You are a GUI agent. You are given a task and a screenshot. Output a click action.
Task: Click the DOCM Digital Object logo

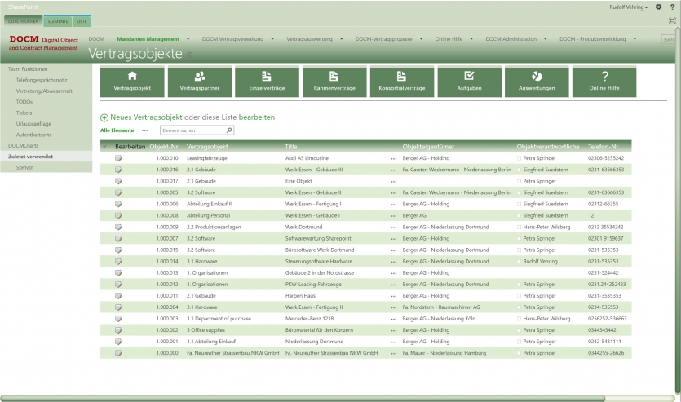click(43, 43)
